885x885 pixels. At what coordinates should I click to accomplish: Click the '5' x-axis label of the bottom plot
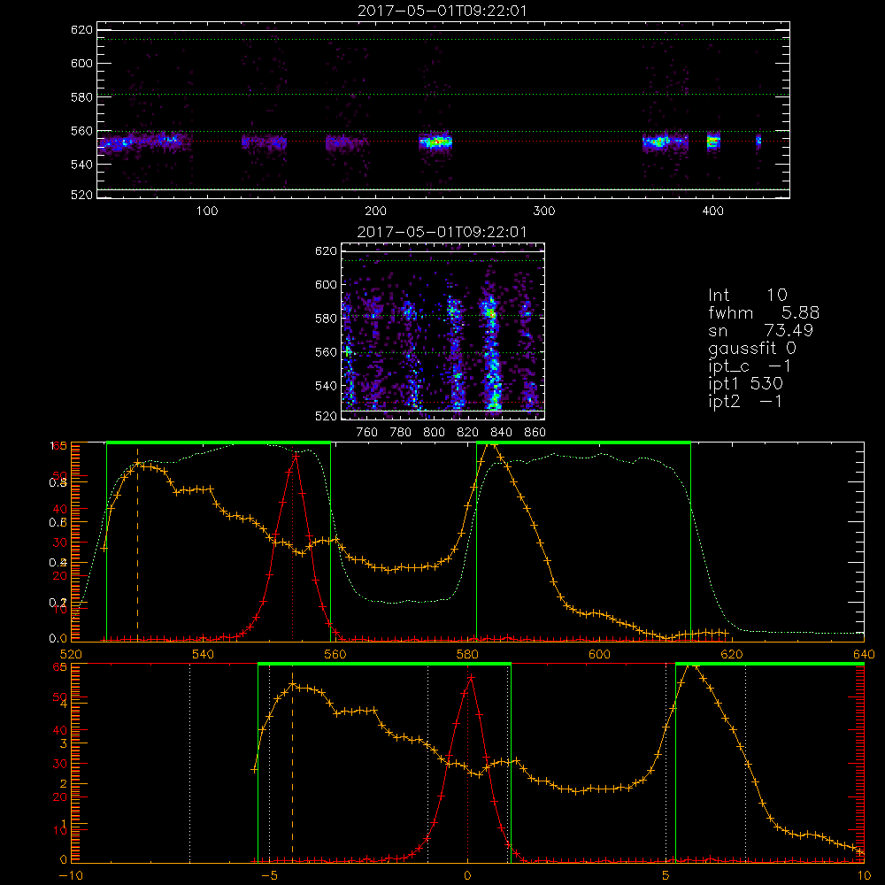click(x=666, y=875)
